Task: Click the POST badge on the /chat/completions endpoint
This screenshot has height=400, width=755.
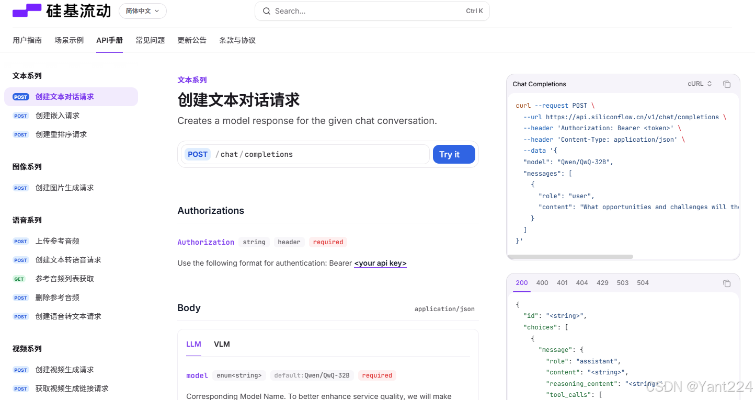Action: [198, 154]
